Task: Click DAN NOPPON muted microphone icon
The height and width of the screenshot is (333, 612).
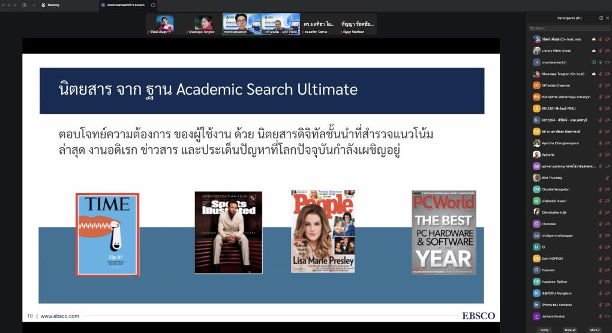Action: 600,259
